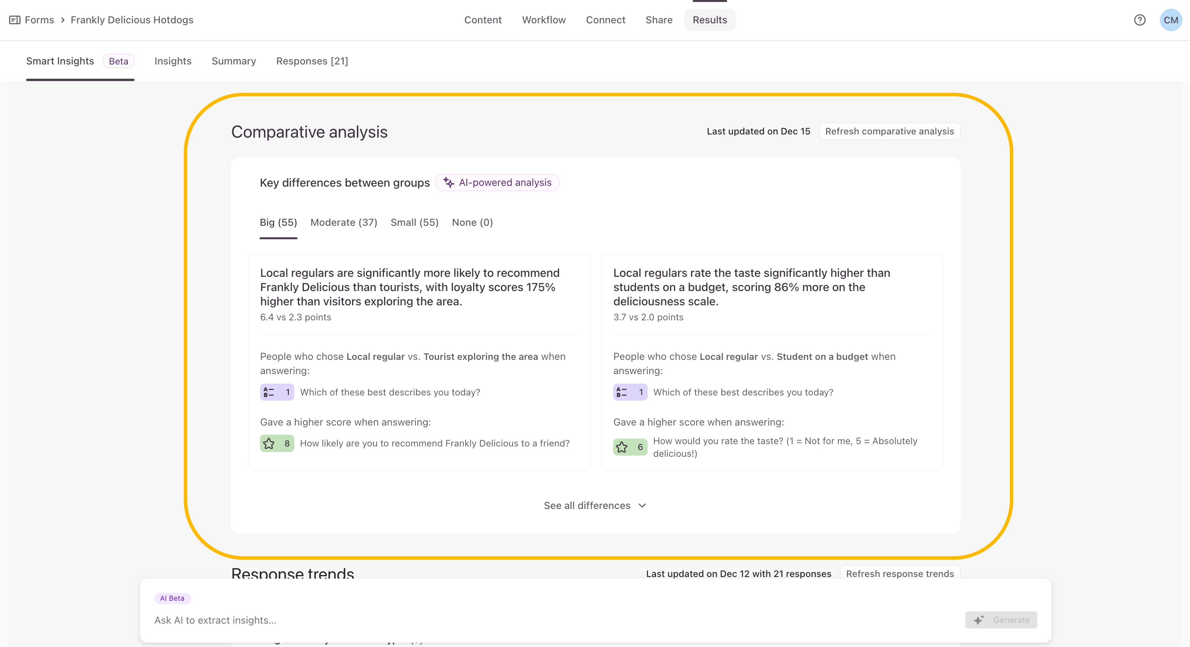Image resolution: width=1190 pixels, height=647 pixels.
Task: Select the None (0) tab
Action: (x=472, y=223)
